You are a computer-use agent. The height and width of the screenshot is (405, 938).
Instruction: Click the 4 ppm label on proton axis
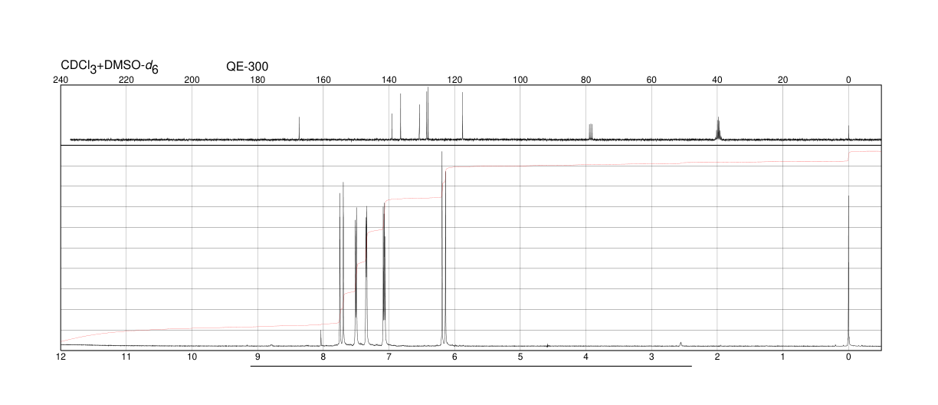[586, 357]
